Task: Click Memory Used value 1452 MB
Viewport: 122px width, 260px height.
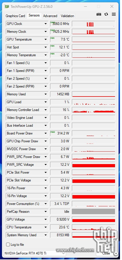Action: (60, 94)
